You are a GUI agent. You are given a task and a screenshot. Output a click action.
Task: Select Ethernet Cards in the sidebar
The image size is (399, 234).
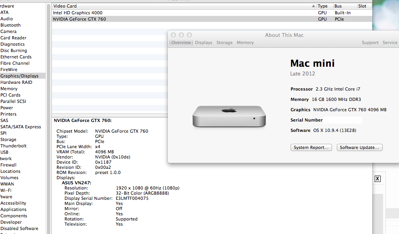click(x=16, y=57)
